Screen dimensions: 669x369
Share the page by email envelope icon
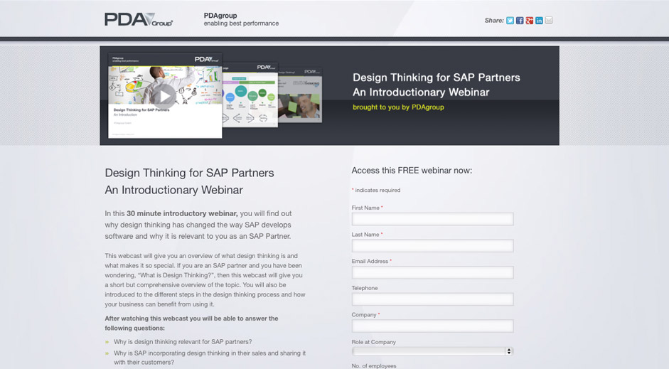tap(549, 20)
